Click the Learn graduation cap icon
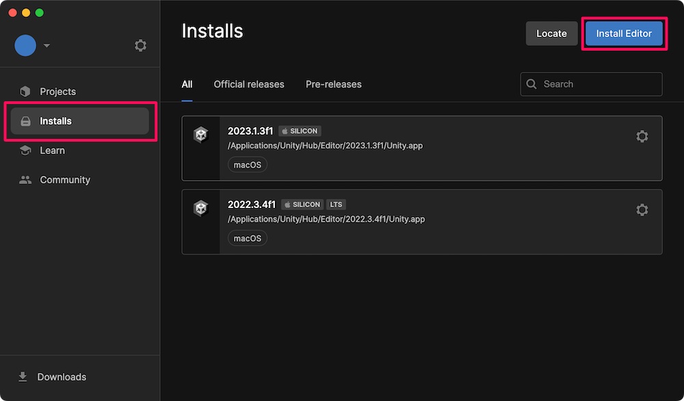The width and height of the screenshot is (684, 401). tap(25, 151)
